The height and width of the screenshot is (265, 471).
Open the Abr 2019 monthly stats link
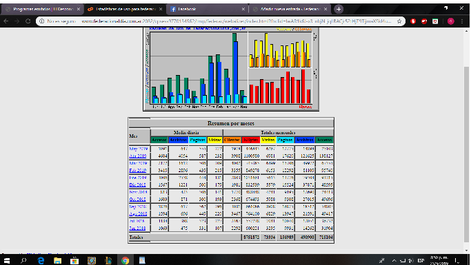(137, 156)
